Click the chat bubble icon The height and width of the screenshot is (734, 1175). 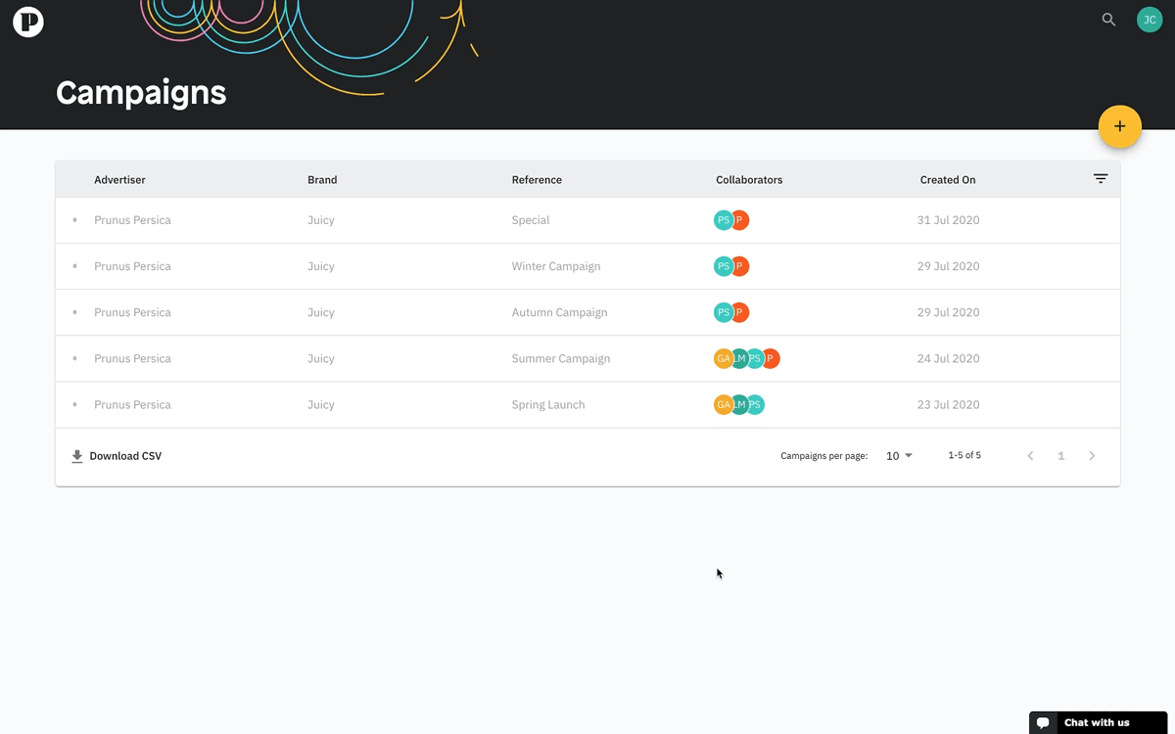[1044, 723]
